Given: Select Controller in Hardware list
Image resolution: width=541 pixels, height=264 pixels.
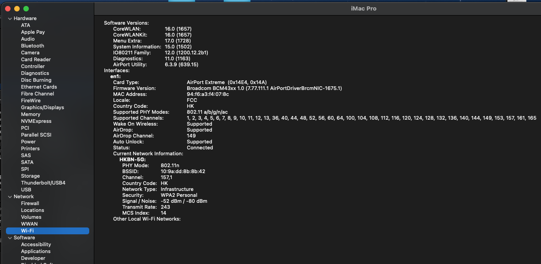Looking at the screenshot, I should coord(33,66).
